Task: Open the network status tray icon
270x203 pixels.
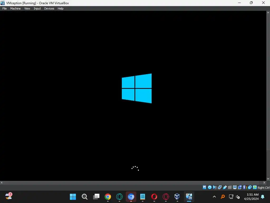Action: pos(231,197)
